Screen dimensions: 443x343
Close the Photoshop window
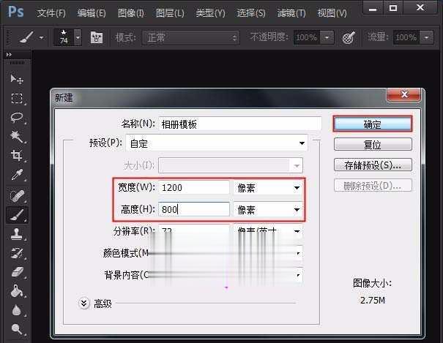[x=420, y=8]
